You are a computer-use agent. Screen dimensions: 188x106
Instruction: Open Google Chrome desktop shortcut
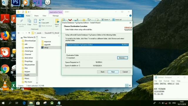tap(5, 71)
